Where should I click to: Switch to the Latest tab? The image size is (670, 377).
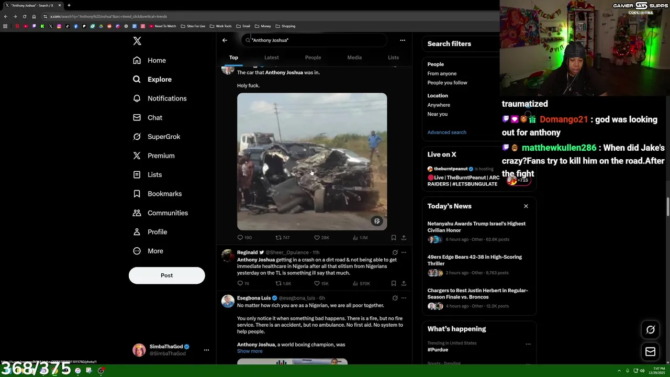pos(271,58)
